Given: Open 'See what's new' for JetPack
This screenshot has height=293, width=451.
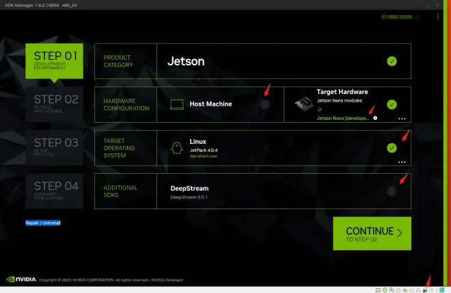Looking at the screenshot, I should click(x=204, y=156).
